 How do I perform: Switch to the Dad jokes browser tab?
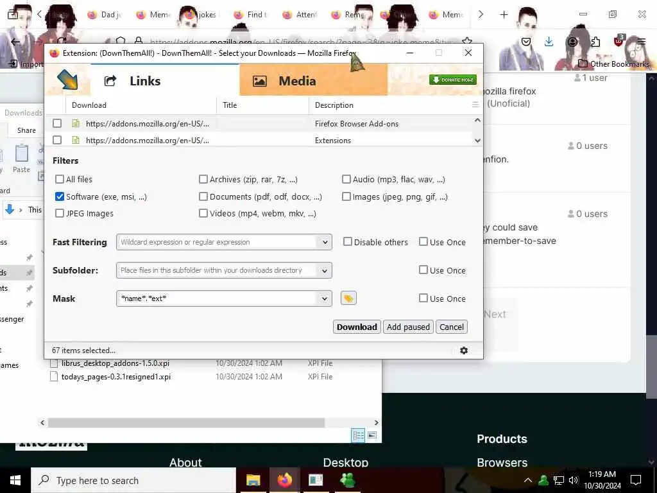pyautogui.click(x=105, y=15)
